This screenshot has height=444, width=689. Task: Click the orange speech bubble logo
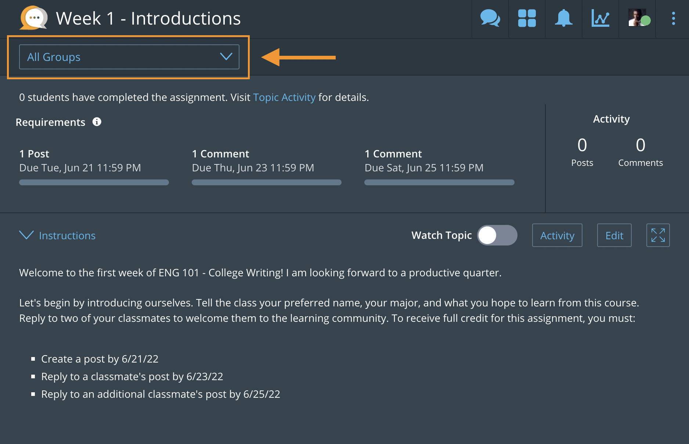coord(33,18)
